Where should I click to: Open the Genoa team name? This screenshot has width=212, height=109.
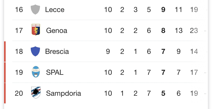click(x=57, y=31)
